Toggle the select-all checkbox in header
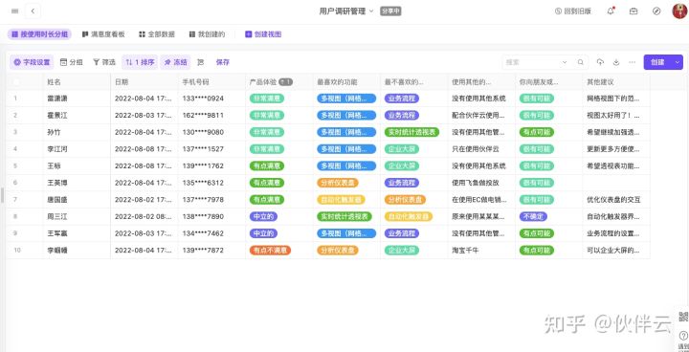This screenshot has width=689, height=352. (x=16, y=81)
